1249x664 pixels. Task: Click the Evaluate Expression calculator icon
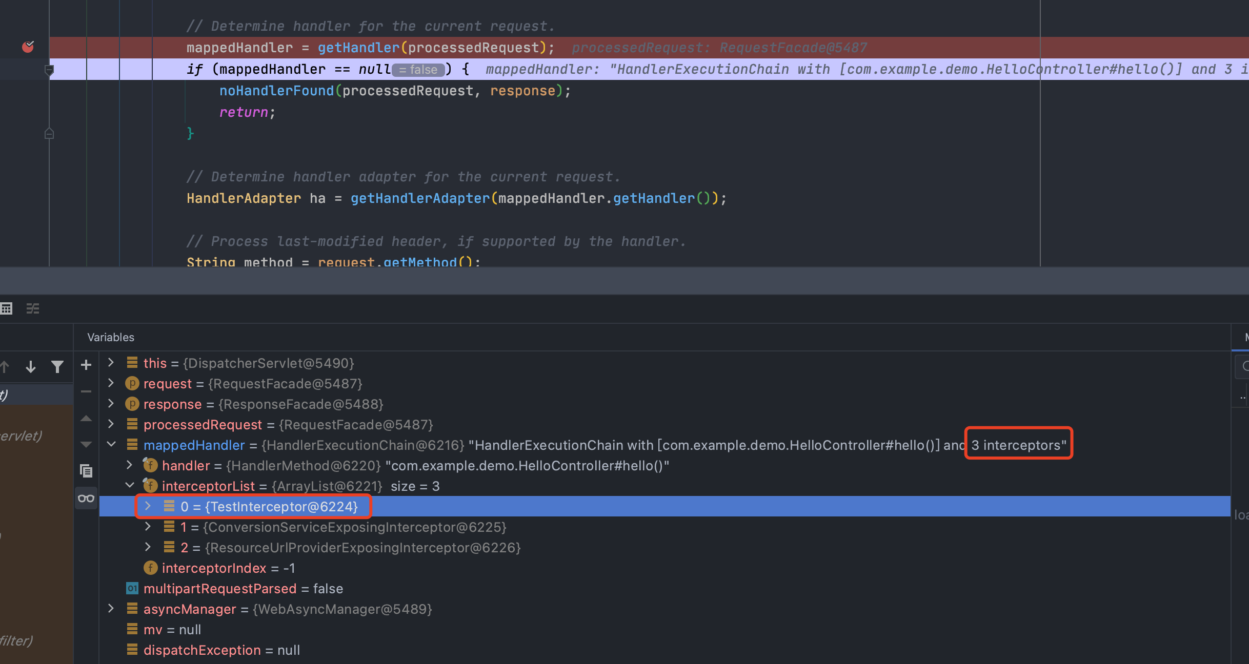pos(7,308)
